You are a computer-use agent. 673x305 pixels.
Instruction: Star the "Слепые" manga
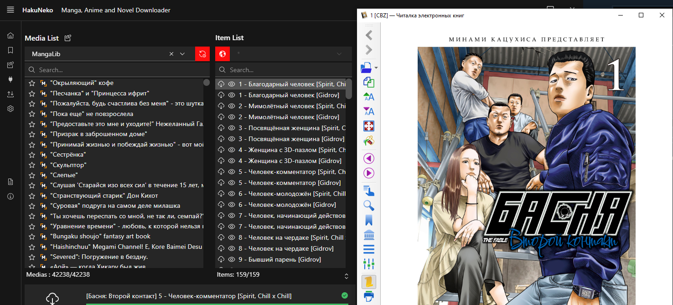pyautogui.click(x=32, y=175)
